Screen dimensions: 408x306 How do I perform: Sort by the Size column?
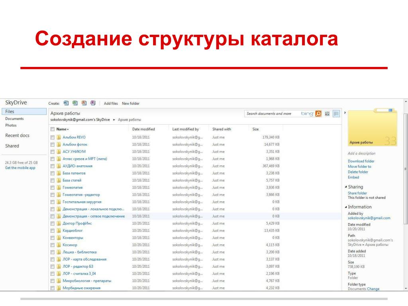pyautogui.click(x=255, y=129)
